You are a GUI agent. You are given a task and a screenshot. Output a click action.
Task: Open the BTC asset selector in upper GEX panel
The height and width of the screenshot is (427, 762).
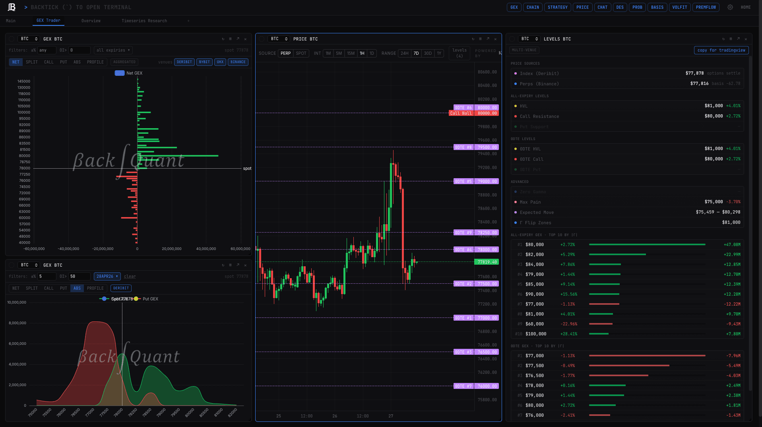[x=29, y=39]
